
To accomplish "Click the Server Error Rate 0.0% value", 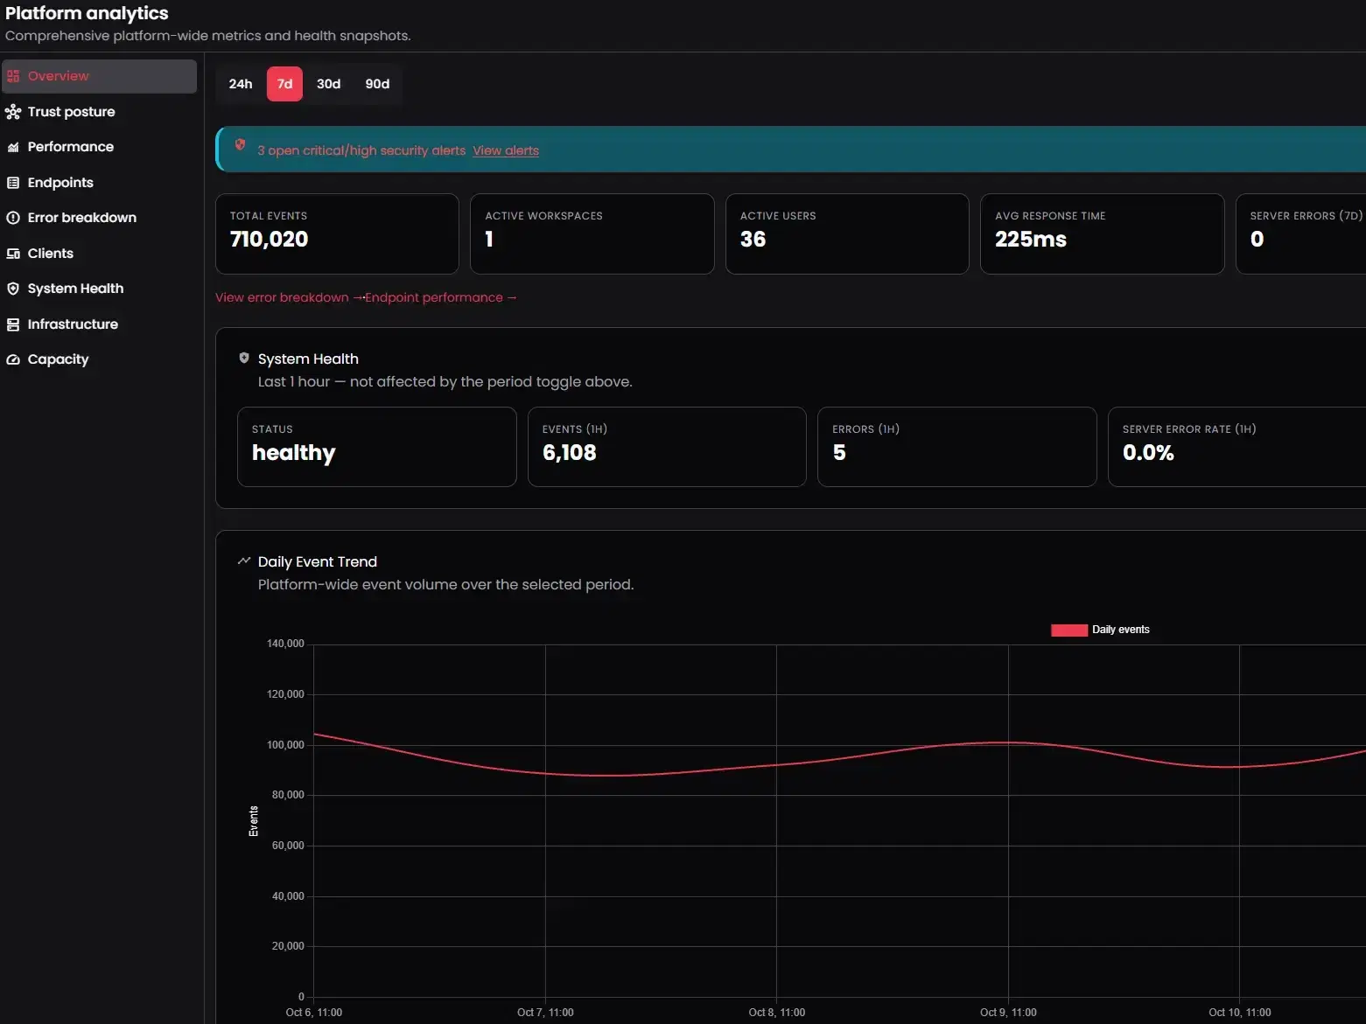I will [x=1148, y=453].
